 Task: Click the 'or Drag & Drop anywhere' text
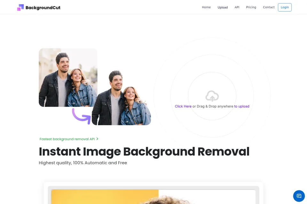click(213, 106)
